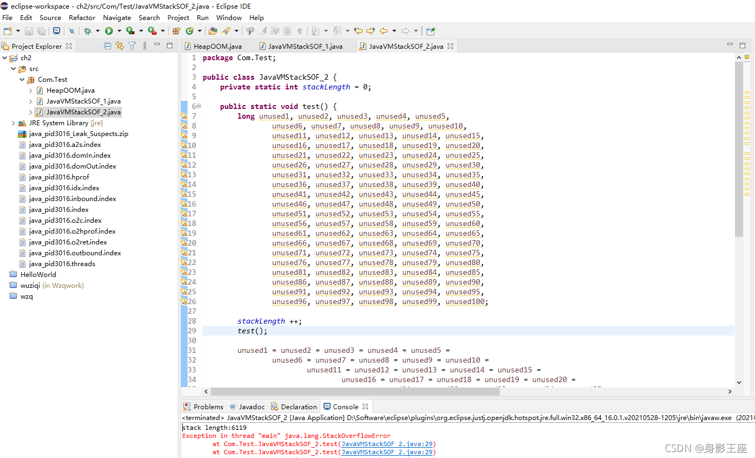Screen dimensions: 755x458
Task: Open the Window menu
Action: [229, 17]
